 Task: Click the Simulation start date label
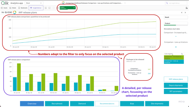click(x=172, y=29)
